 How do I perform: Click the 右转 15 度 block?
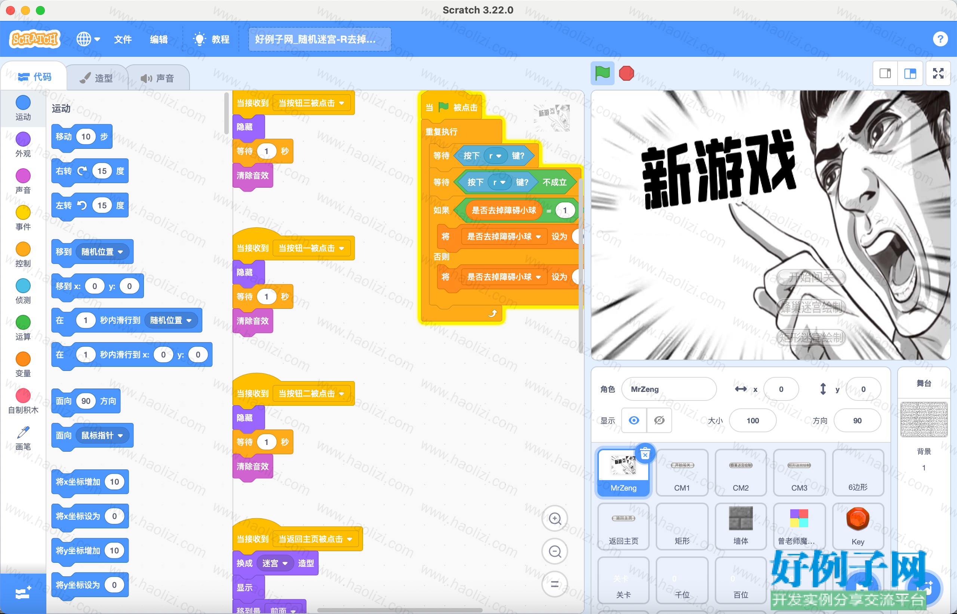(90, 171)
